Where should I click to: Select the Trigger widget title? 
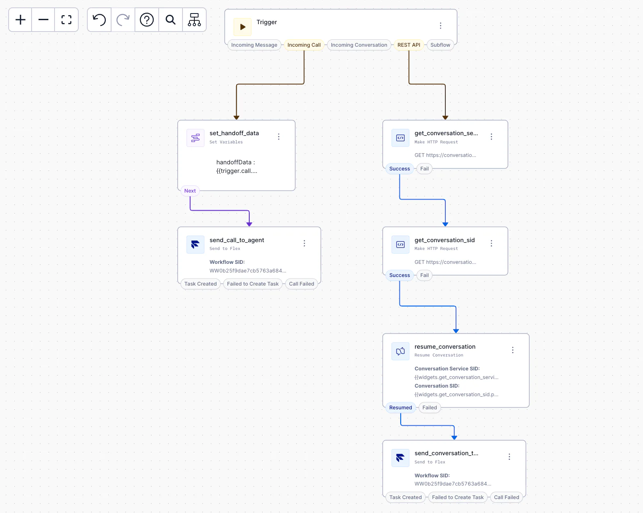click(x=267, y=22)
